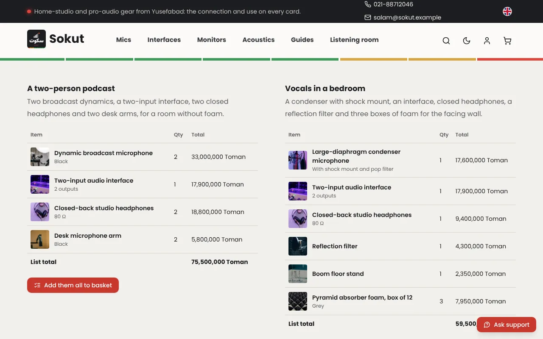
Task: Open the Large-diaphragm condenser microphone thumbnail
Action: pos(298,160)
